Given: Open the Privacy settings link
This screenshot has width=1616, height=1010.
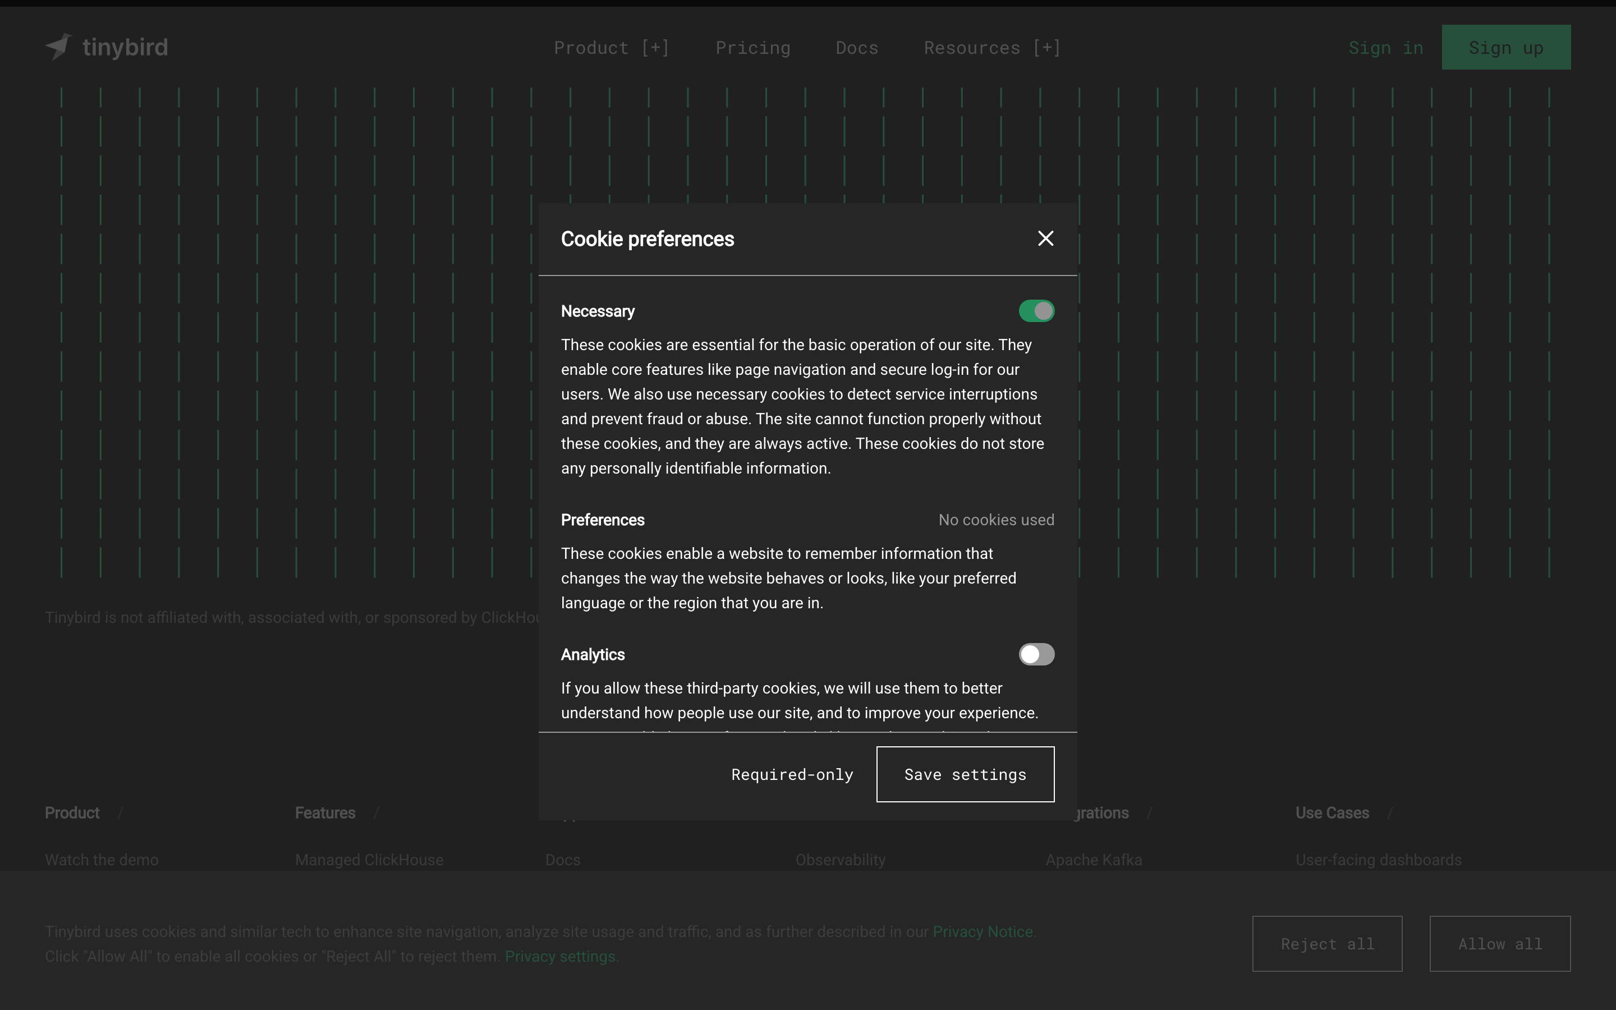Looking at the screenshot, I should pyautogui.click(x=559, y=956).
